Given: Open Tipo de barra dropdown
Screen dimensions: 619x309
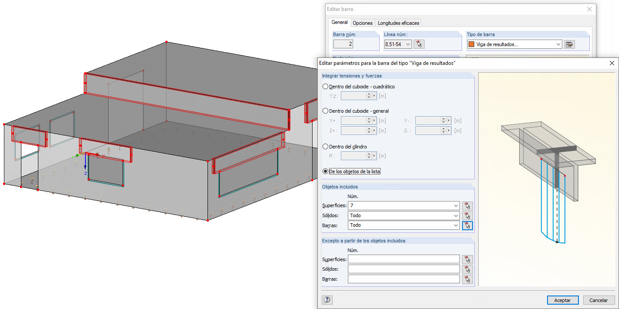Looking at the screenshot, I should pyautogui.click(x=558, y=44).
